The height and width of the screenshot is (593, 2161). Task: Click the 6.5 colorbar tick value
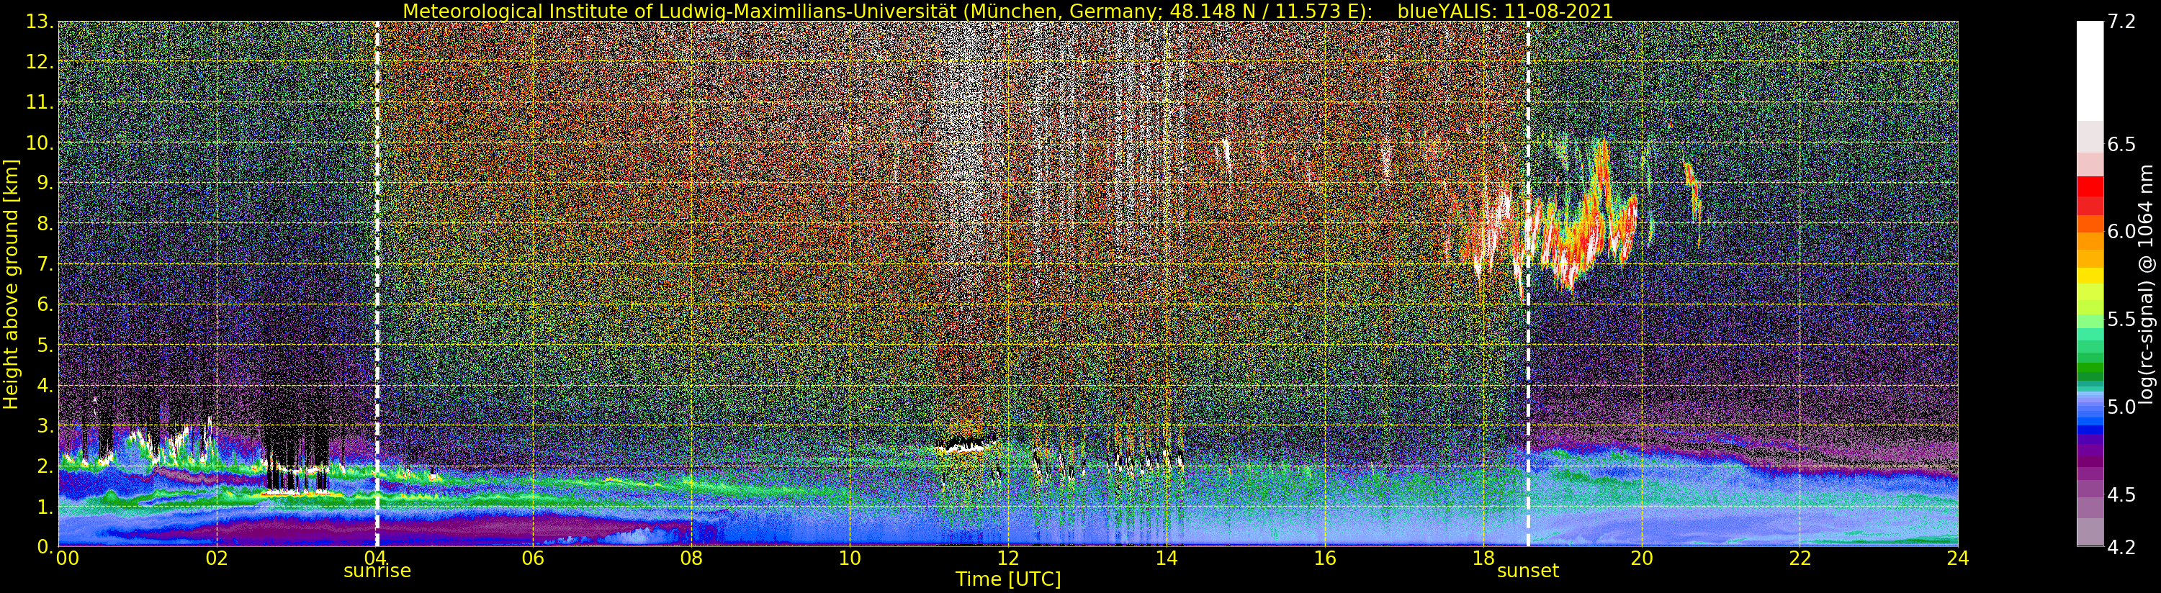2121,144
